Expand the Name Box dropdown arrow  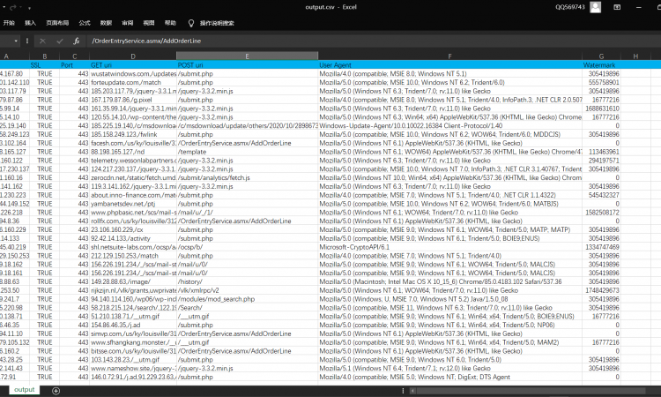click(x=16, y=41)
